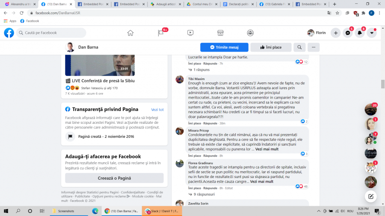Image resolution: width=385 pixels, height=216 pixels.
Task: Open new message compose icon
Action: [x=370, y=197]
